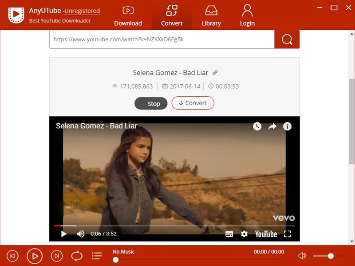
Task: Click the Convert button with arrow
Action: [193, 103]
